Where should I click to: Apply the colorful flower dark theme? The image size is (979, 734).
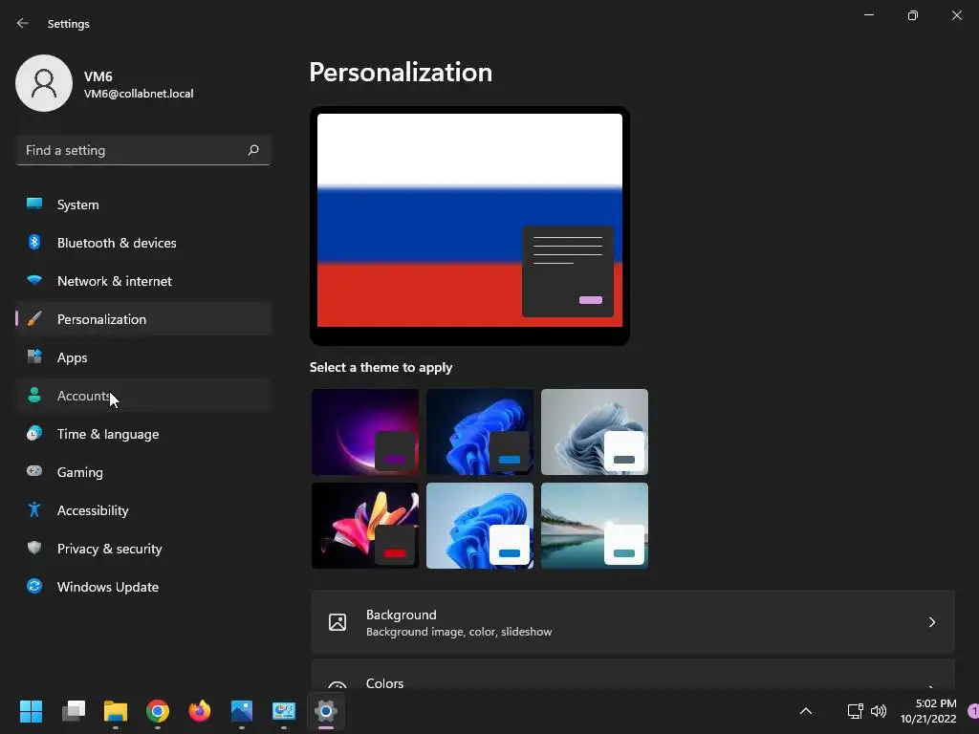coord(365,526)
